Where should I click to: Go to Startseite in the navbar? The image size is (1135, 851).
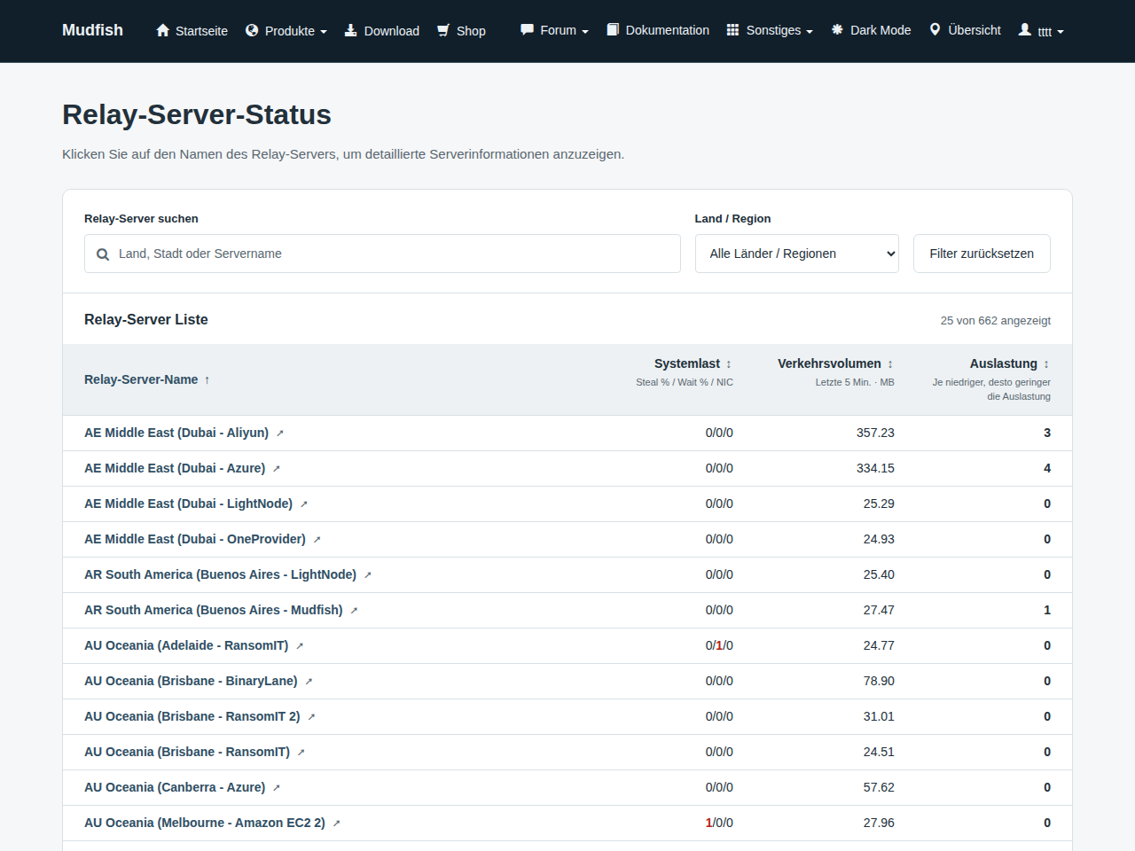pyautogui.click(x=192, y=31)
